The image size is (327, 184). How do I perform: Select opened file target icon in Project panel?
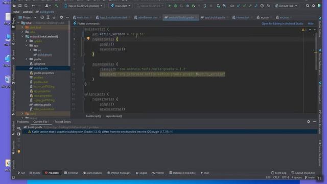(42, 17)
